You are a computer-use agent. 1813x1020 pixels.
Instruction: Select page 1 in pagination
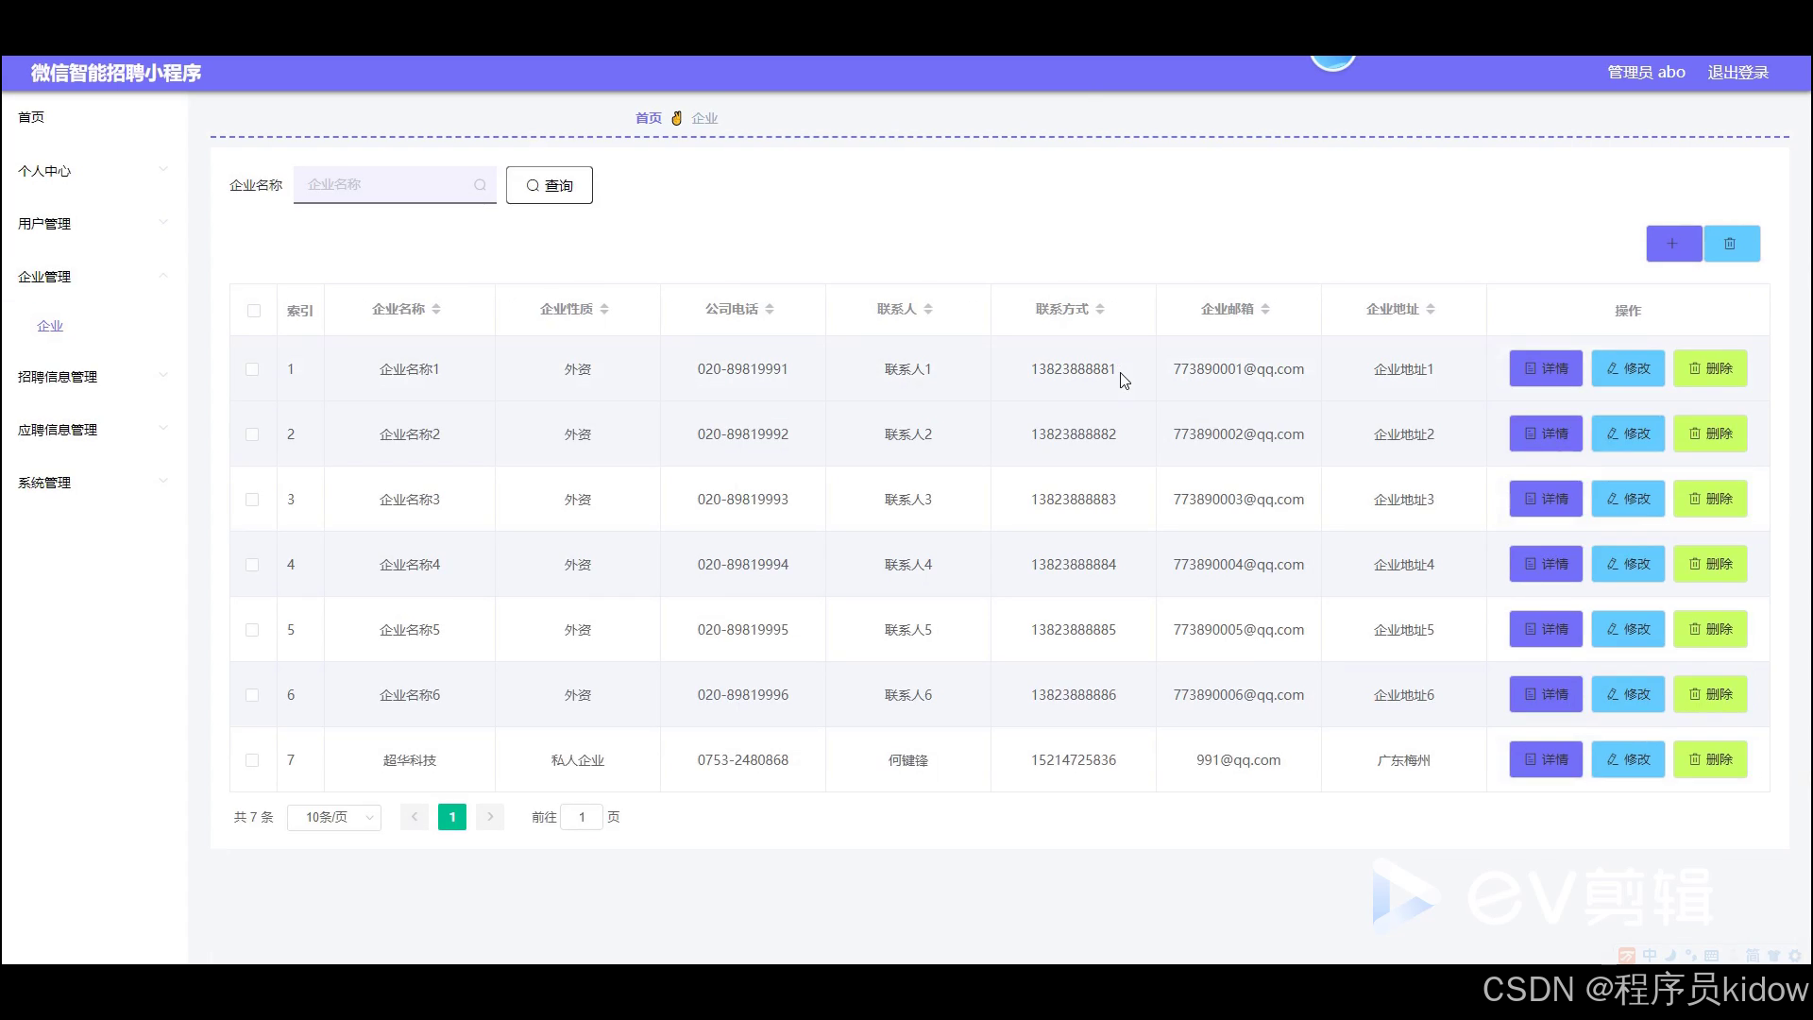pyautogui.click(x=452, y=817)
